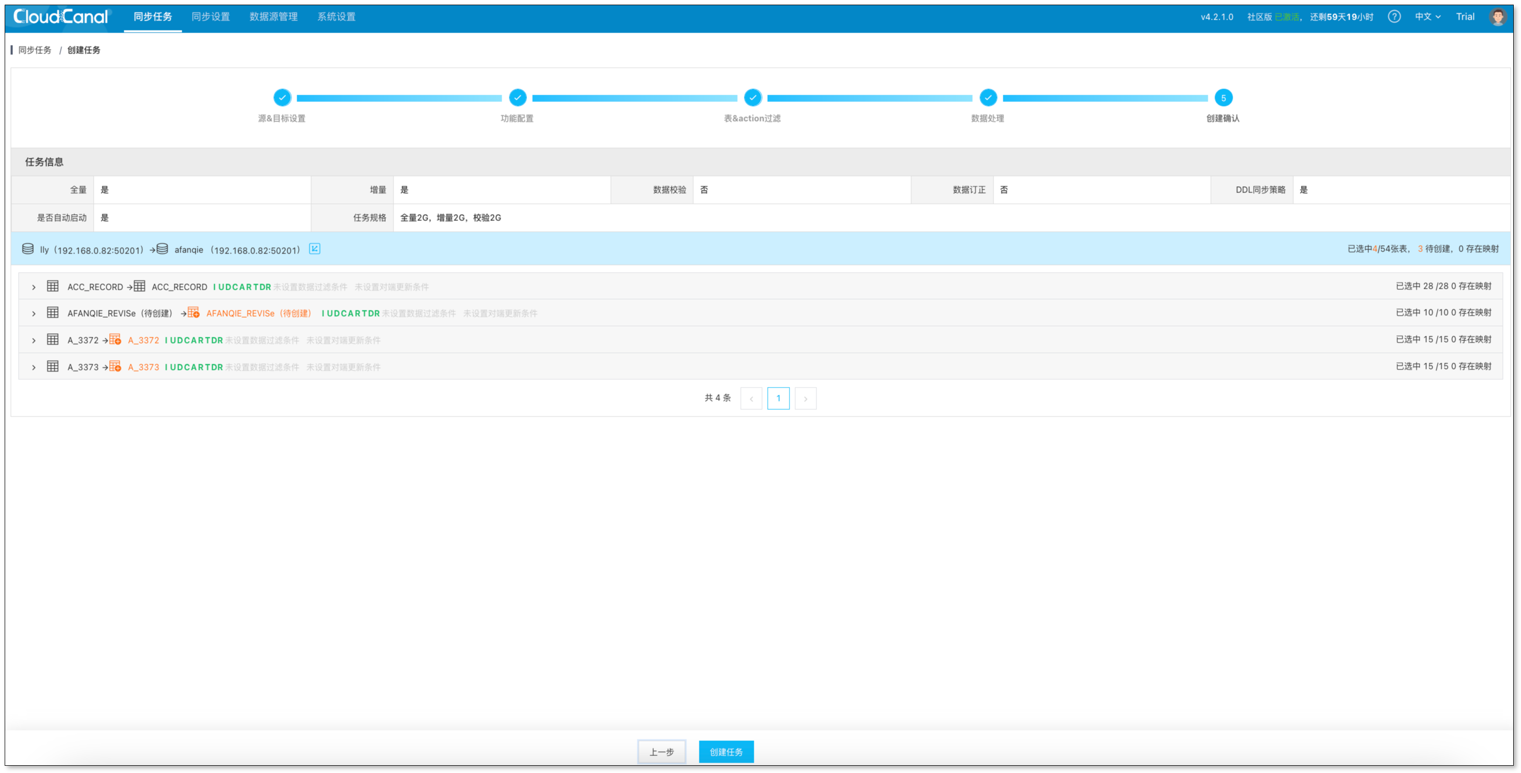Screen dimensions: 1521x773
Task: Go to the 同步任务 breadcrumb link
Action: [35, 50]
